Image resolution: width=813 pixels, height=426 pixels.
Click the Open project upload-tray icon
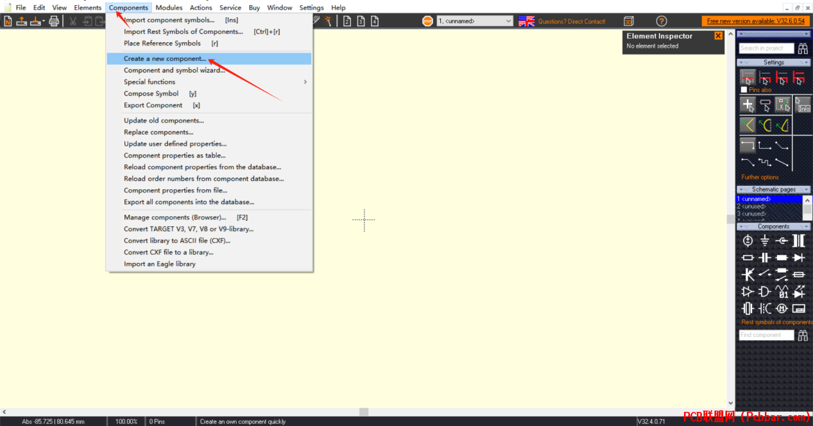(x=21, y=21)
